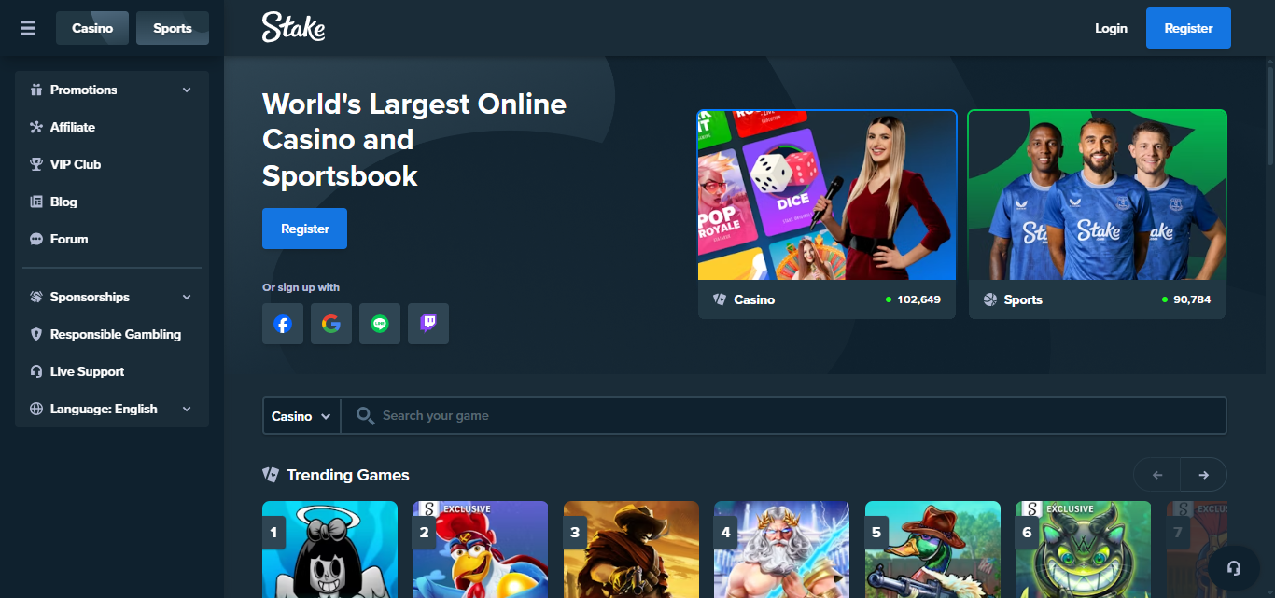Click the Affiliate icon in sidebar
This screenshot has width=1275, height=598.
(36, 127)
